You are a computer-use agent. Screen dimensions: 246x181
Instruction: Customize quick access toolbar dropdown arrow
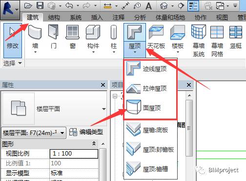coord(235,6)
